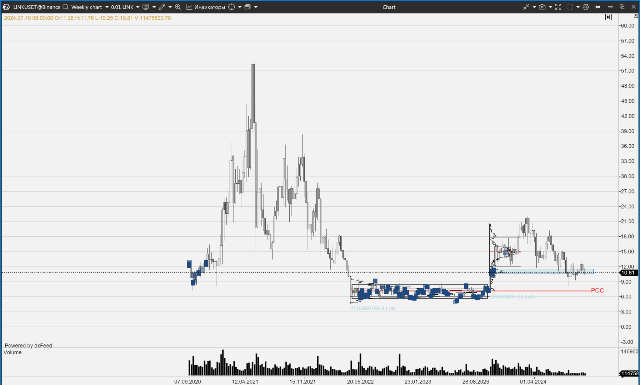Open chart settings gear icon

tap(586, 7)
